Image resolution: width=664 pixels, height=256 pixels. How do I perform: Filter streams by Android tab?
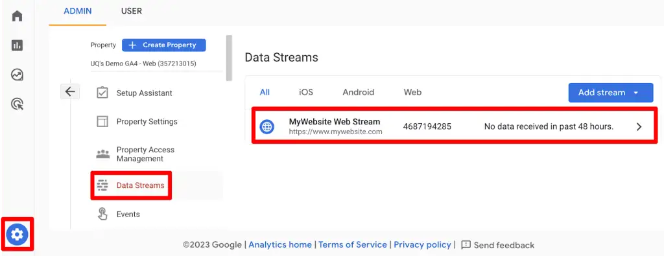[x=358, y=92]
